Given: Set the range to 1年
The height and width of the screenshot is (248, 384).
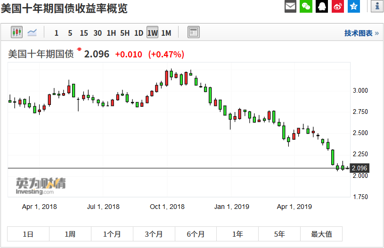Looking at the screenshot, I should click(x=237, y=234).
